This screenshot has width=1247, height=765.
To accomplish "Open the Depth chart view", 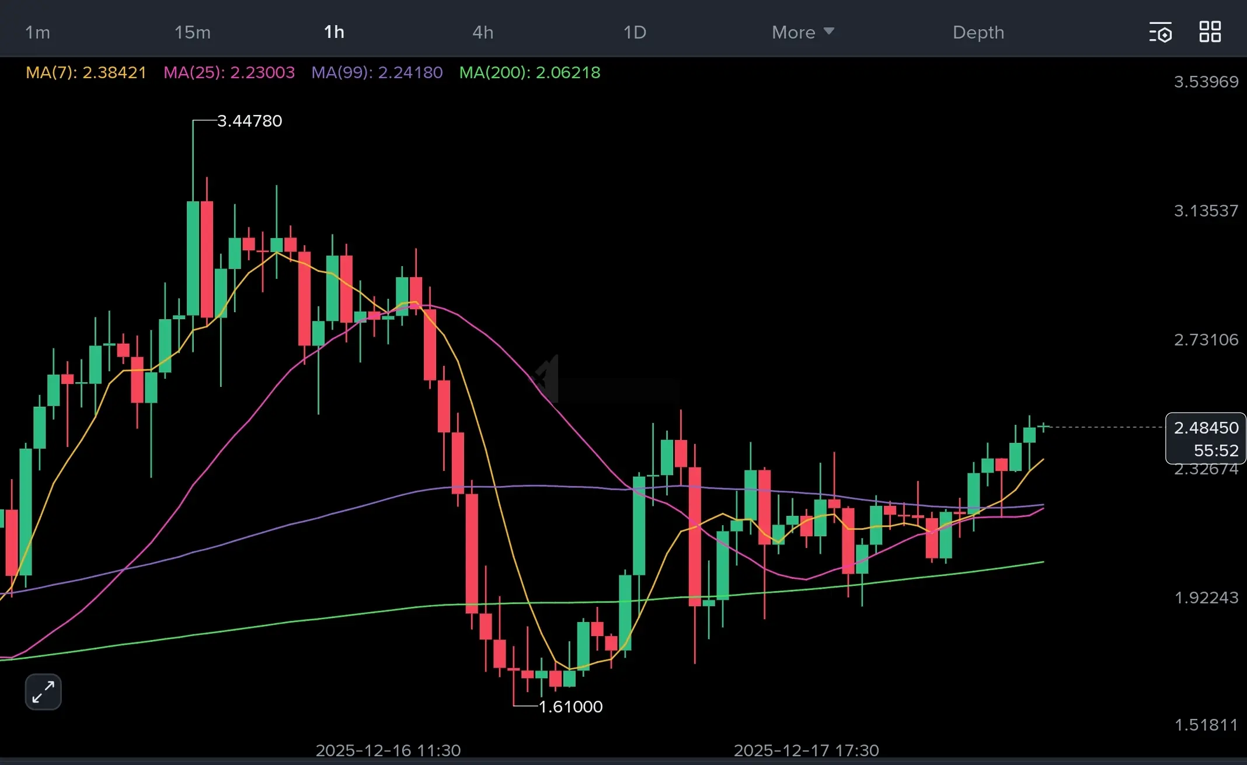I will click(978, 32).
